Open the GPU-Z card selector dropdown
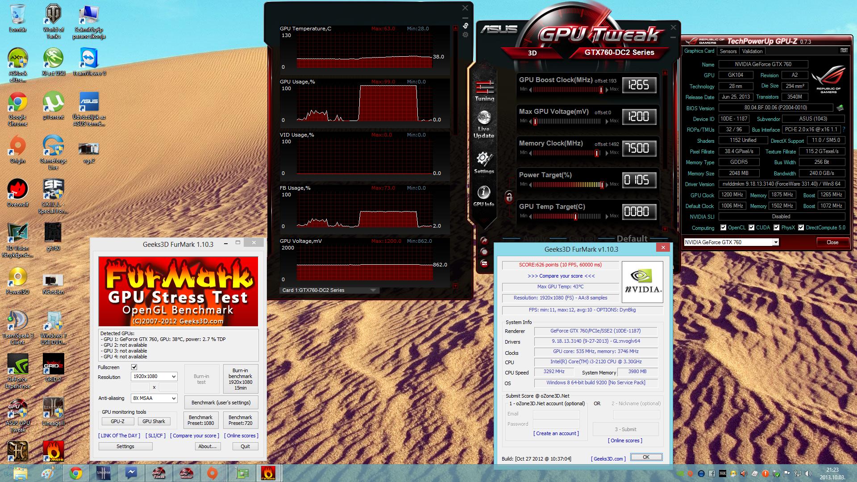 pos(776,242)
